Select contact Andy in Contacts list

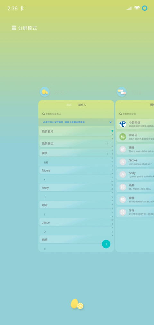[75, 188]
